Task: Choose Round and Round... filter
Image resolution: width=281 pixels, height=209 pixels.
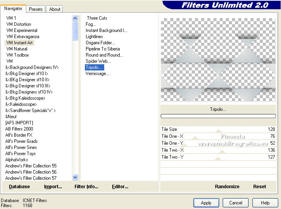Action: (104, 55)
